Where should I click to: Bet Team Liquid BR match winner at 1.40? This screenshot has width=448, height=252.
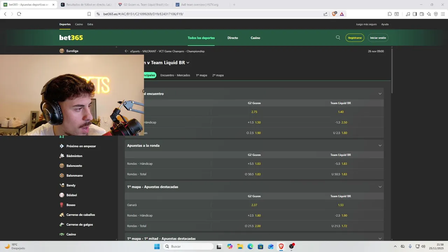coord(341,112)
